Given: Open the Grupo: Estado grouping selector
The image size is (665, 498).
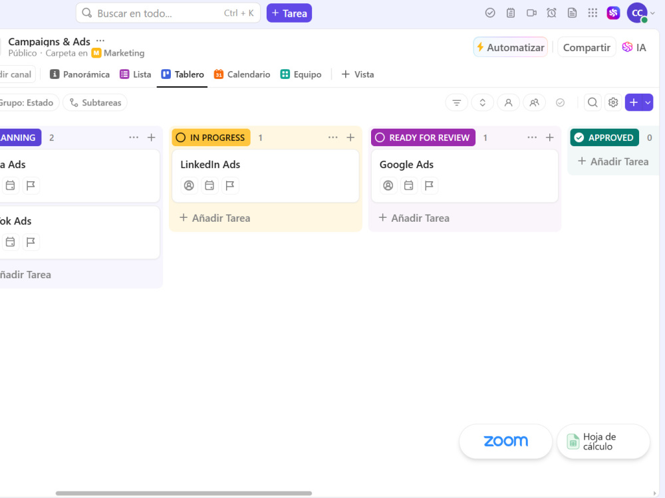Looking at the screenshot, I should [x=27, y=102].
